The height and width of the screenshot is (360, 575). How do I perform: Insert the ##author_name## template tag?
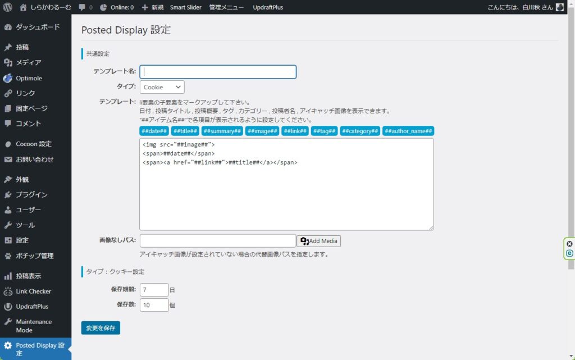tap(408, 131)
